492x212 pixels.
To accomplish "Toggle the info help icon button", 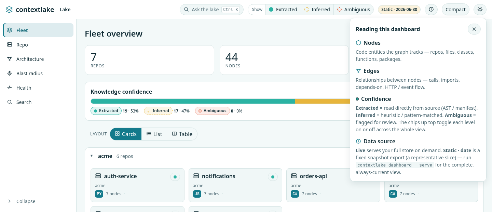I will [x=431, y=10].
